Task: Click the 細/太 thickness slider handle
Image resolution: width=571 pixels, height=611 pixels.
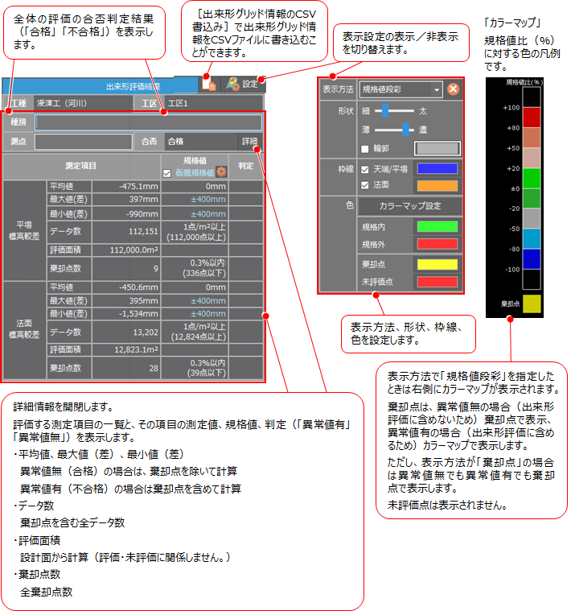Action: tap(385, 109)
